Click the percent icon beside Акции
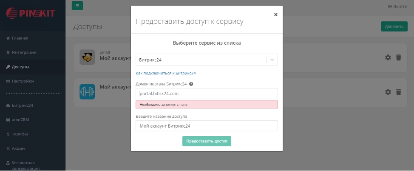 click(8, 148)
